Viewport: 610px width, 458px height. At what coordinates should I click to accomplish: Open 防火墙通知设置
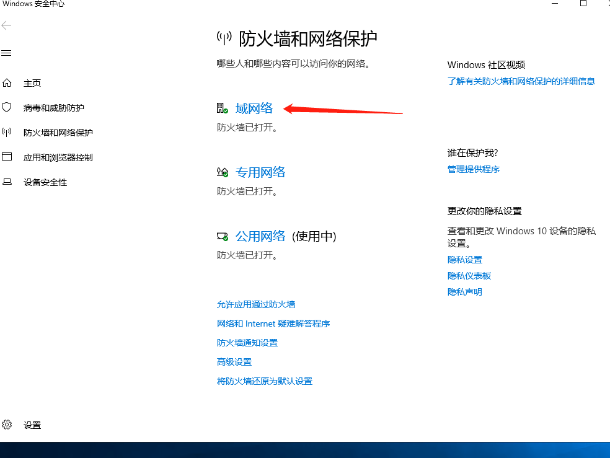[247, 342]
